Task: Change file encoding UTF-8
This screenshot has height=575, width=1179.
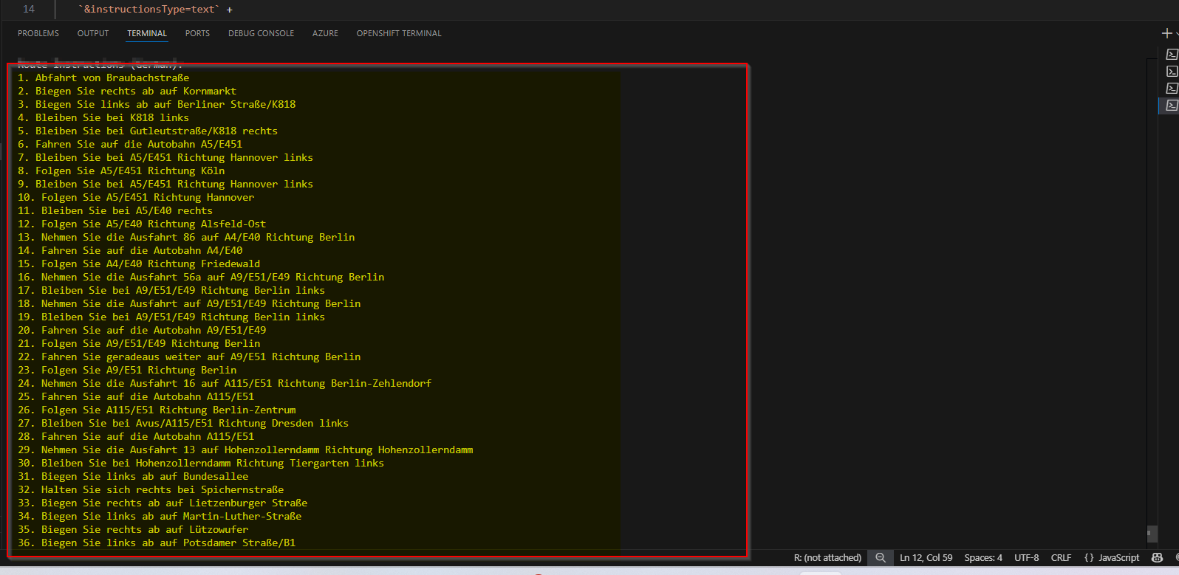Action: [x=1026, y=558]
